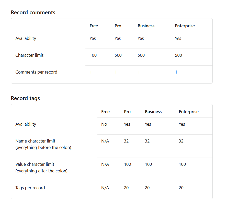Click the 'Comments per record' row label
Screen dimensions: 227x201
click(36, 72)
